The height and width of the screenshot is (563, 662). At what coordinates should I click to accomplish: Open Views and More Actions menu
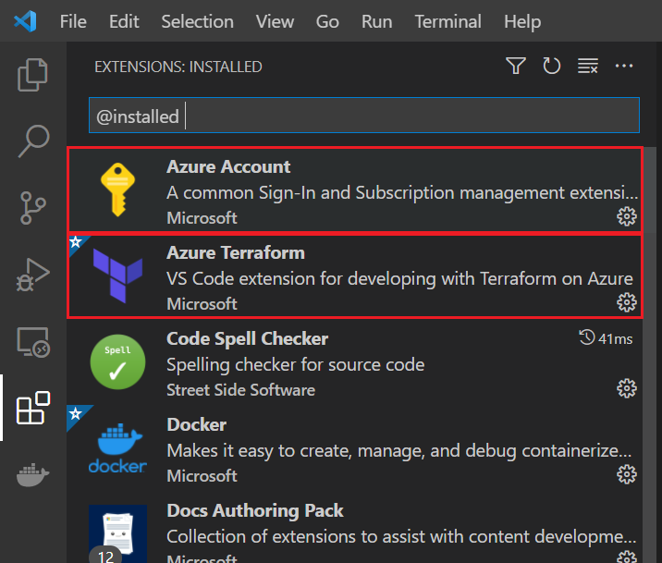click(623, 66)
